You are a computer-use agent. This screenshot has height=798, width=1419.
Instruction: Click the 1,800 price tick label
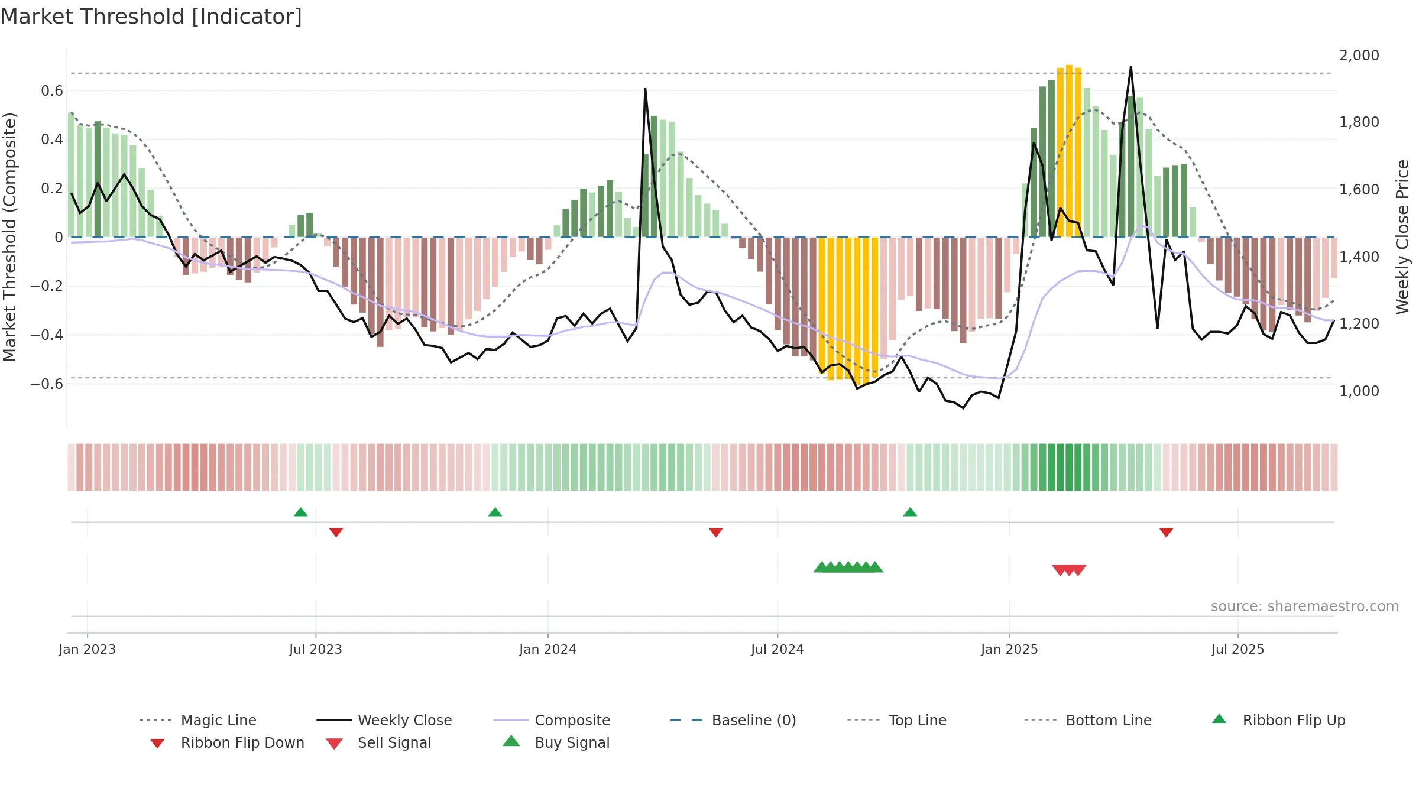1359,122
